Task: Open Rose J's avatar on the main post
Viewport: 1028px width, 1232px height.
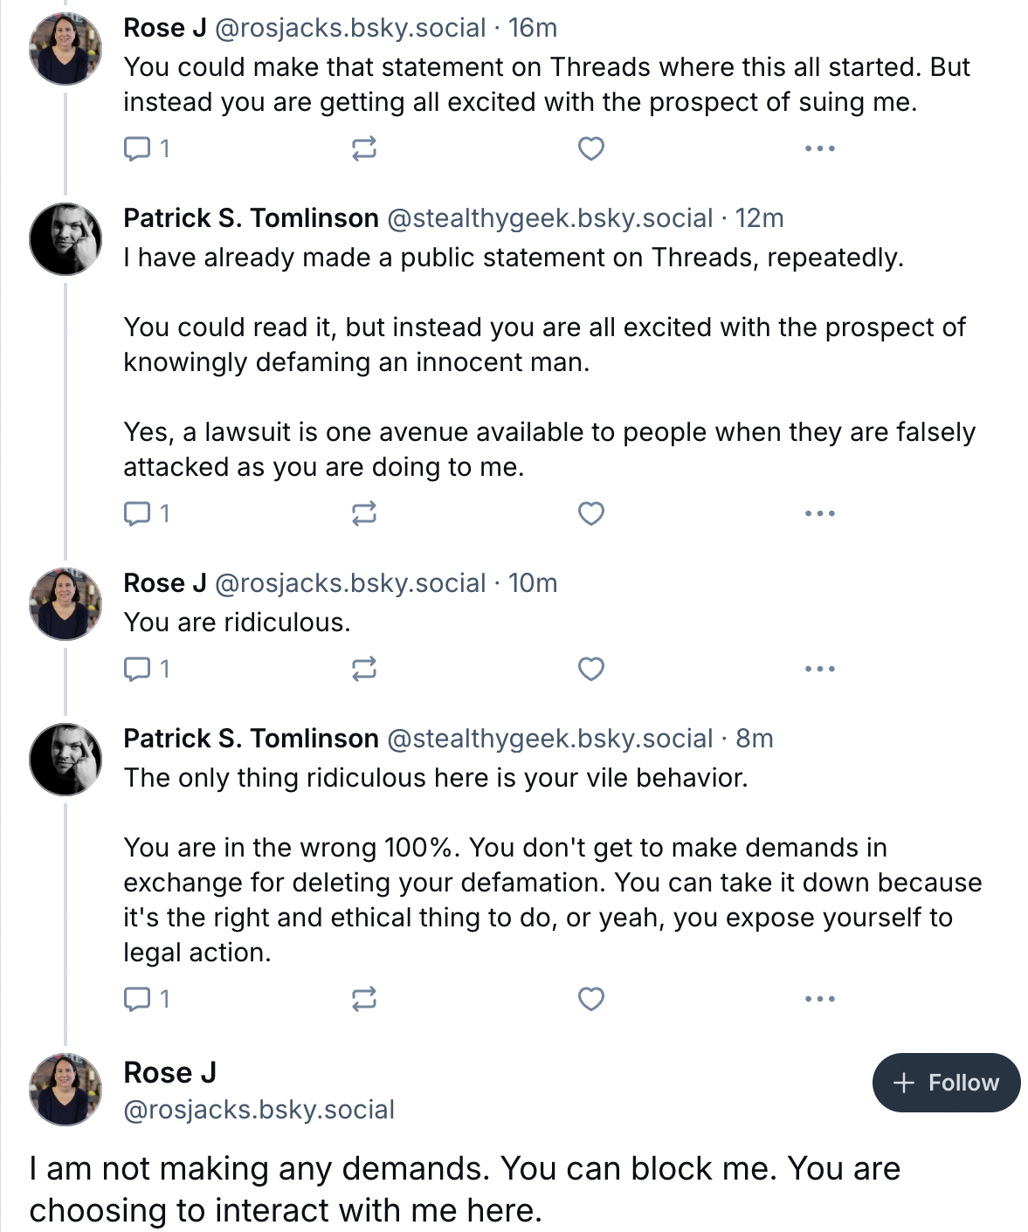Action: point(66,1089)
